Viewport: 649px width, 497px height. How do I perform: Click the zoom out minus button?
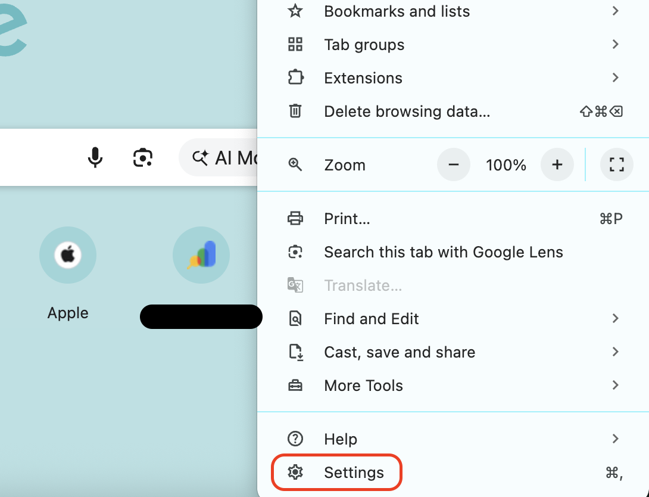[x=453, y=164]
